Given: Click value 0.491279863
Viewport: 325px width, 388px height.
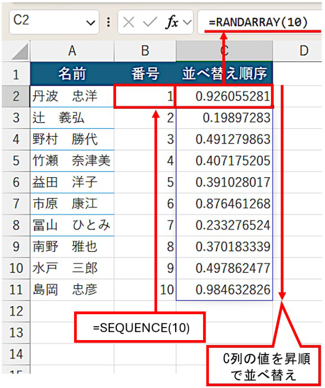Looking at the screenshot, I should tap(224, 139).
